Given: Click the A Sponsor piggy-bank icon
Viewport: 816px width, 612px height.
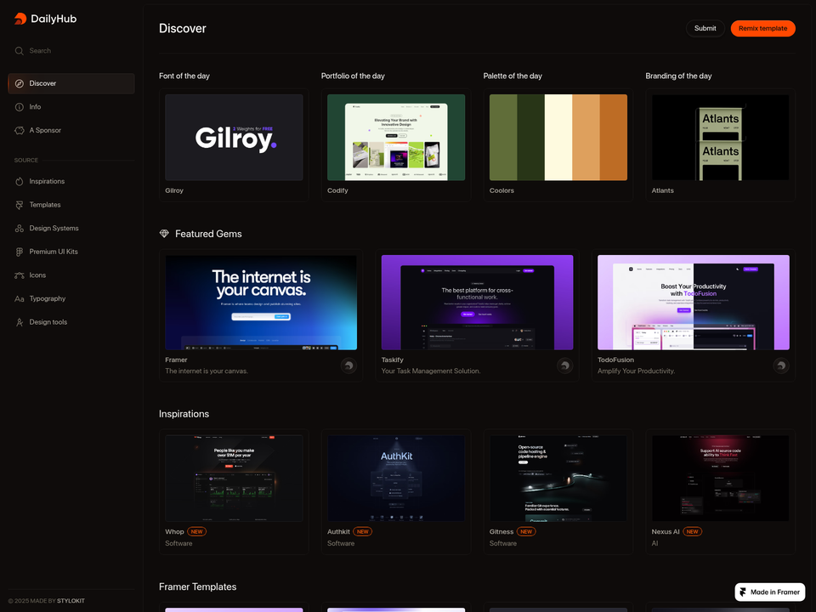Looking at the screenshot, I should point(20,130).
